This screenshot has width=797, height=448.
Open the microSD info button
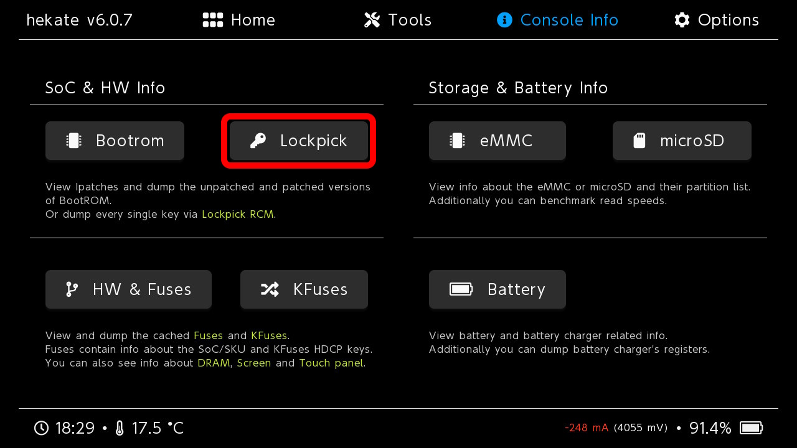(x=682, y=141)
